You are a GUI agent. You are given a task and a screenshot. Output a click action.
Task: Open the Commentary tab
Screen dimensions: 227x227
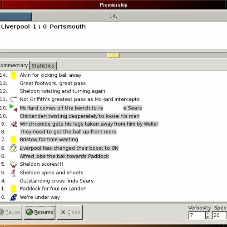[14, 65]
